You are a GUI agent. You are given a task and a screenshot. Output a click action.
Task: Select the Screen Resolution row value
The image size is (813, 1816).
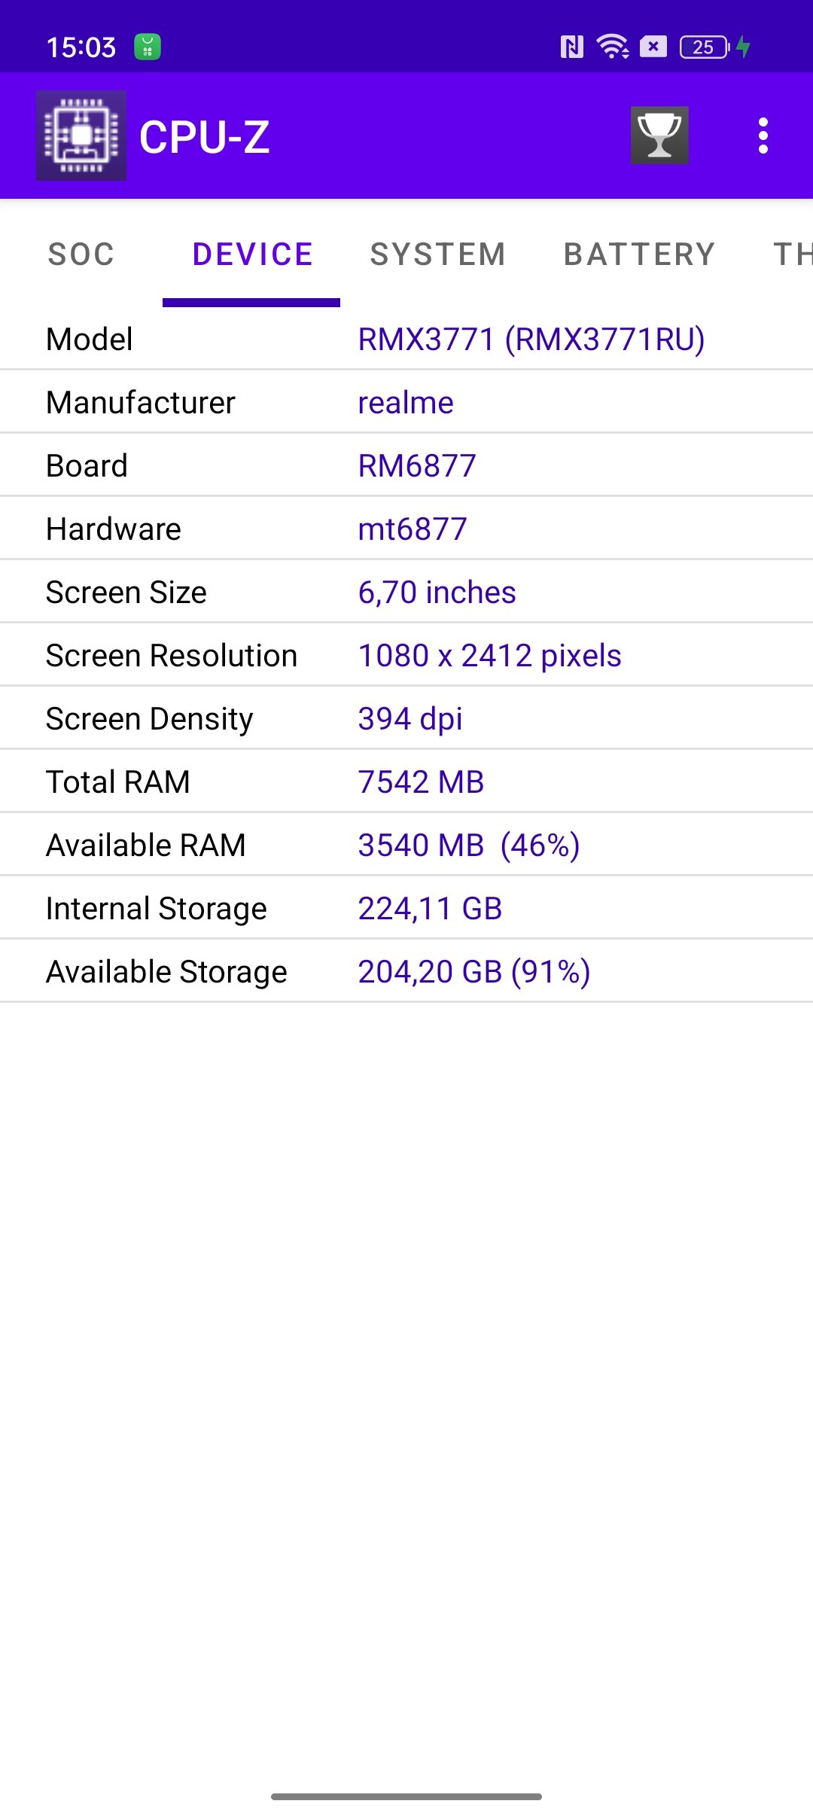pyautogui.click(x=489, y=656)
